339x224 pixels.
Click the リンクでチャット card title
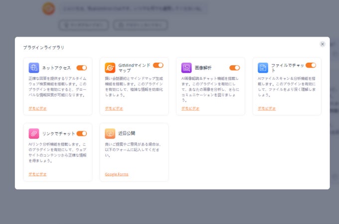click(x=58, y=133)
